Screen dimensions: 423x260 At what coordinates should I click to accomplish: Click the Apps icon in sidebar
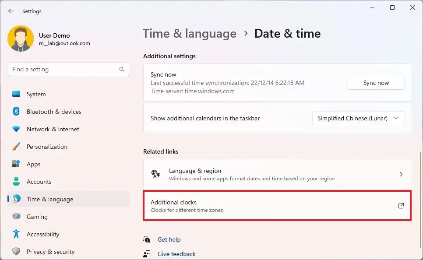point(16,164)
